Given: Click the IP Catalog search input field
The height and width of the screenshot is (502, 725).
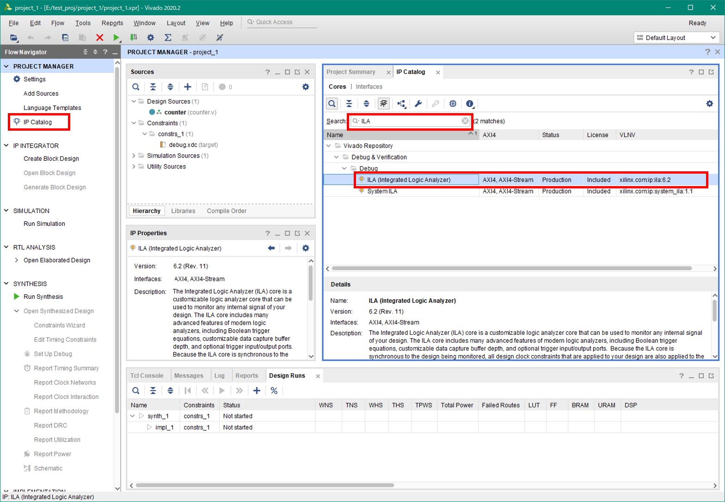Looking at the screenshot, I should (411, 121).
